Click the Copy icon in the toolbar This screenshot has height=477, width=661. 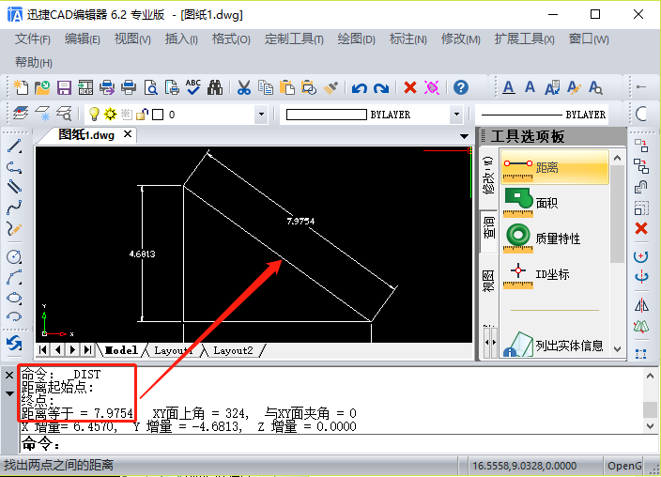point(266,87)
